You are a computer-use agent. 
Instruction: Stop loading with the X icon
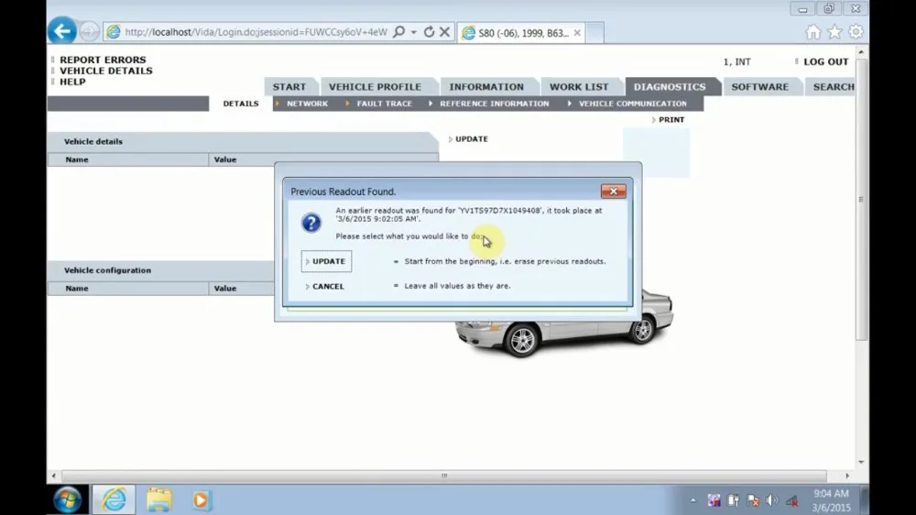point(444,32)
